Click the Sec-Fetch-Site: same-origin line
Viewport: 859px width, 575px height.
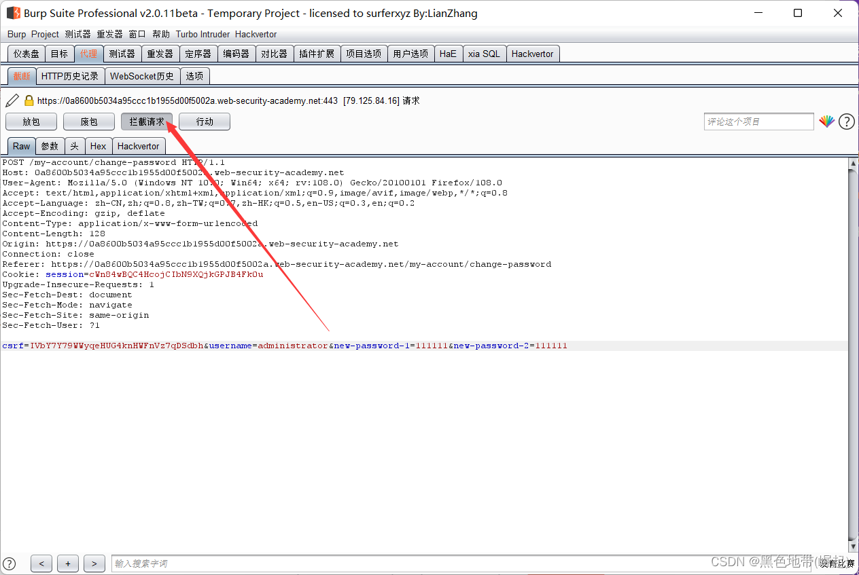point(75,315)
